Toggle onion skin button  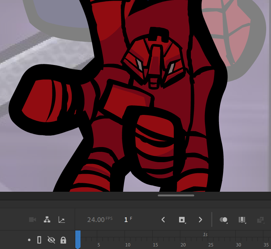coord(223,220)
